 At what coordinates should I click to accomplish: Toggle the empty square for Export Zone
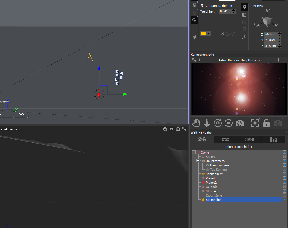285,195
